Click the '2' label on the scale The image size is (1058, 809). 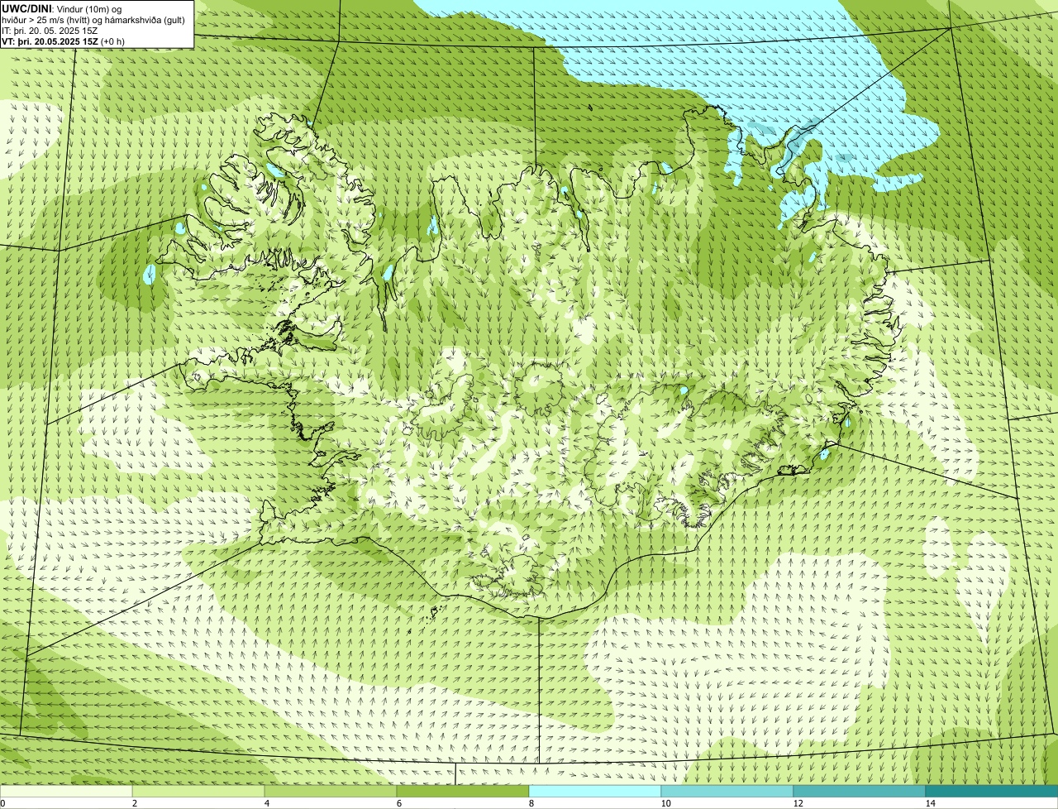point(134,803)
